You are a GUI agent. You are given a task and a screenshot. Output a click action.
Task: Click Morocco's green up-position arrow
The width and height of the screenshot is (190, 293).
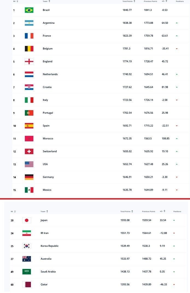tap(177, 139)
